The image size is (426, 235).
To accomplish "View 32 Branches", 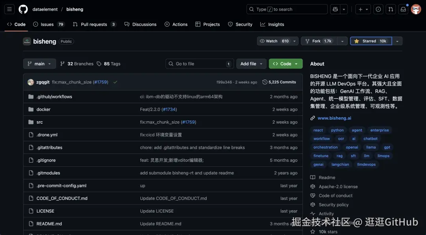I will [77, 64].
